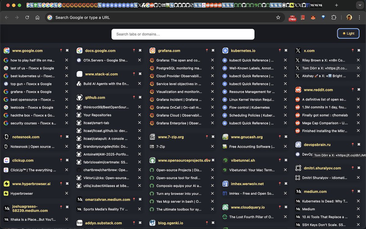Open the Extensions puzzle menu
This screenshot has height=229, width=366.
334,17
